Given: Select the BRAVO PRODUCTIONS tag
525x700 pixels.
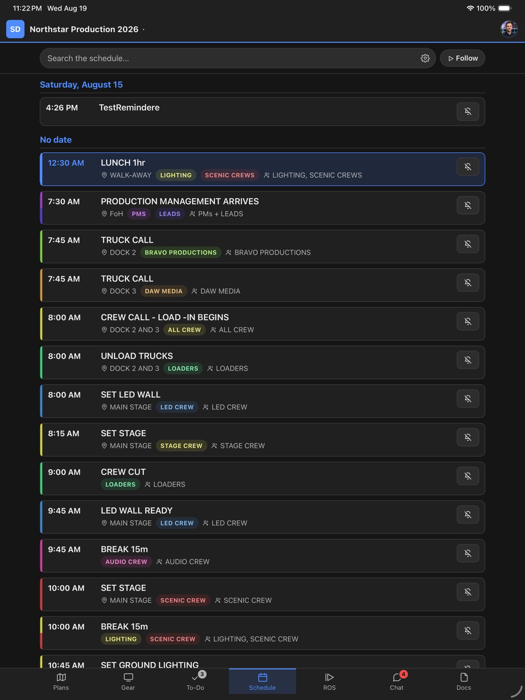Looking at the screenshot, I should pyautogui.click(x=181, y=252).
